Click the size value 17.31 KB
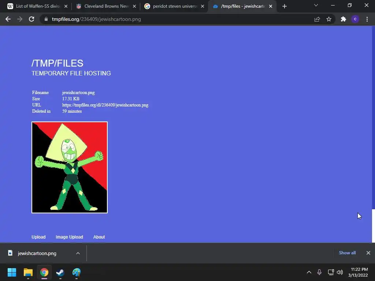Screen dimensions: 375x281 tap(71, 99)
